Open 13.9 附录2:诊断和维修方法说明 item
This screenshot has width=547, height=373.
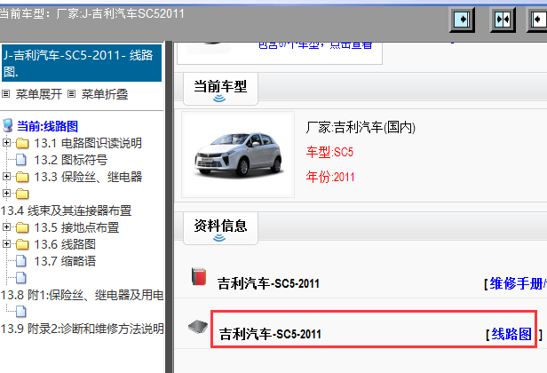(82, 329)
